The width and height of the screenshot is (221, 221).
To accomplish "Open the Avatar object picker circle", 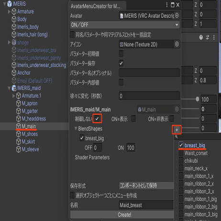I will 177,15.
